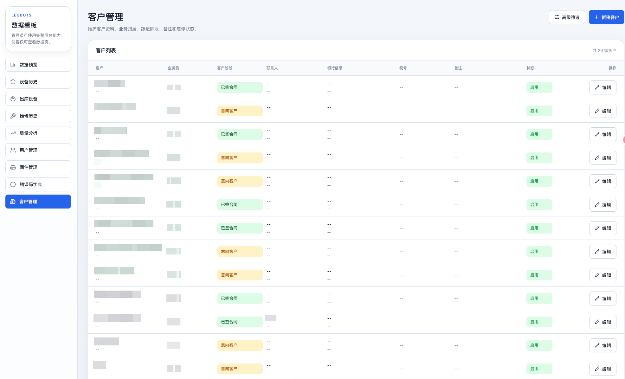Click the 设备历史 clock history icon
The width and height of the screenshot is (625, 379).
(13, 82)
